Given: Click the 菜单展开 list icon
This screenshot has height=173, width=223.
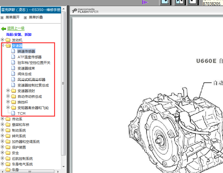Looking at the screenshot, I should (x=2, y=18).
